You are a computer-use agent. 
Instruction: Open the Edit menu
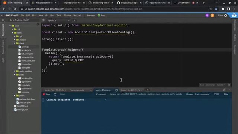tap(28, 15)
